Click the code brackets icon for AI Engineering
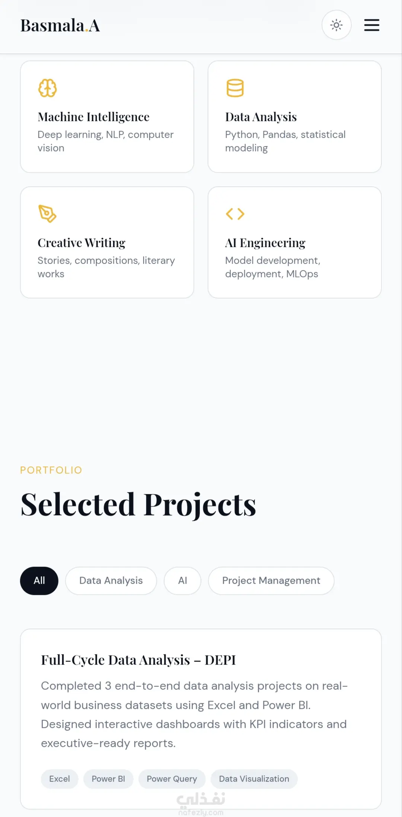 coord(235,214)
